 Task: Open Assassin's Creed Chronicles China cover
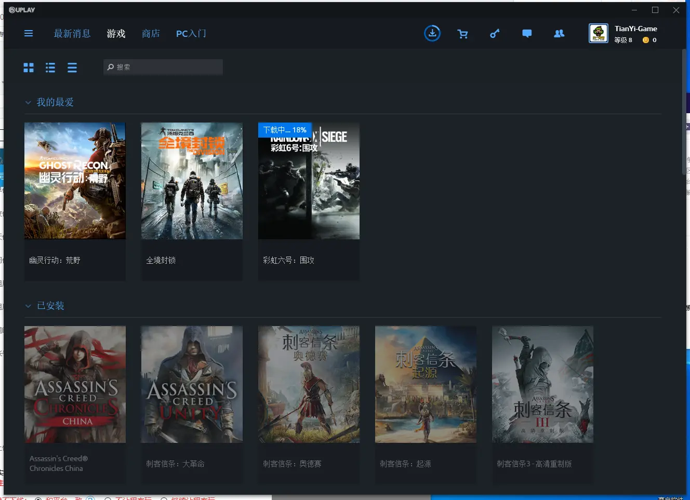click(x=75, y=384)
